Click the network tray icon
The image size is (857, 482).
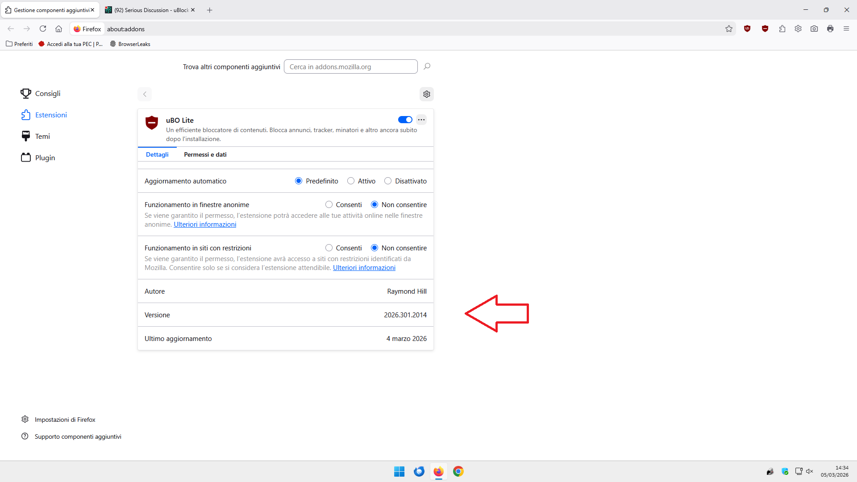point(799,471)
